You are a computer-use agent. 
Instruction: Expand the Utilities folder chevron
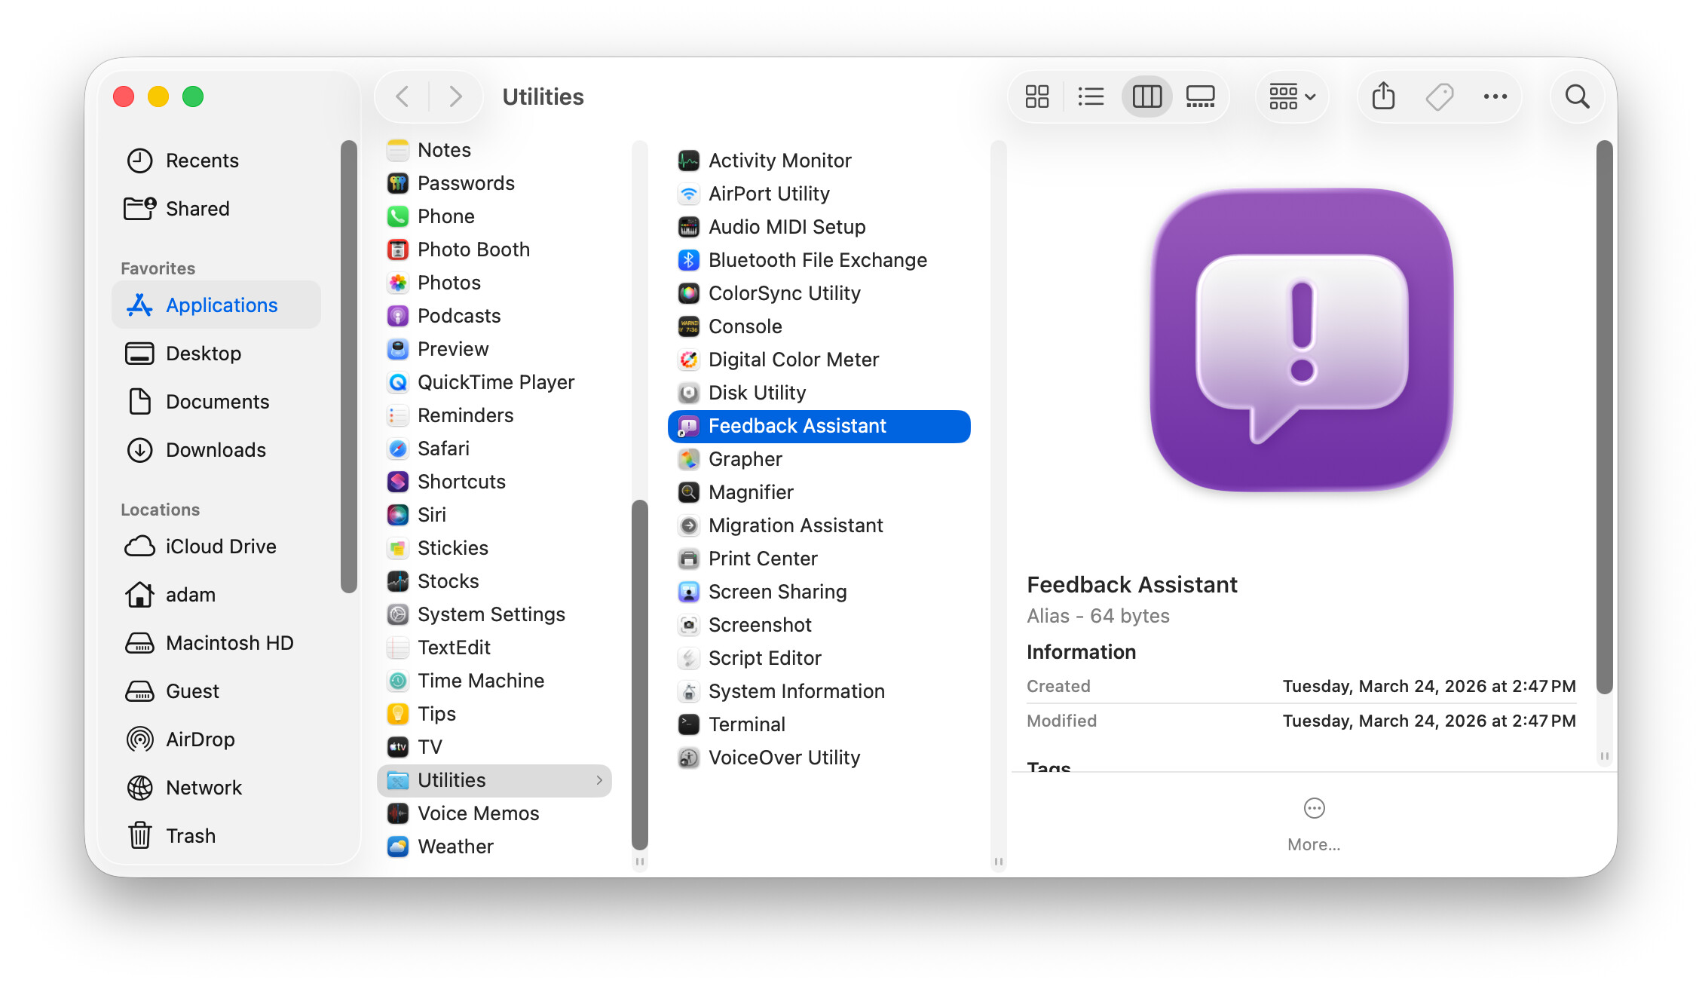point(599,780)
